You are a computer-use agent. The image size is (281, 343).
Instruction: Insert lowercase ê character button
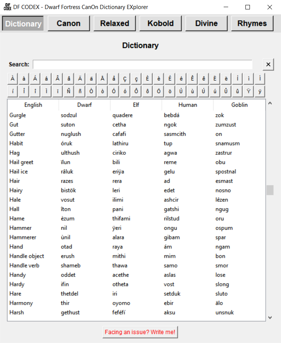[203, 79]
